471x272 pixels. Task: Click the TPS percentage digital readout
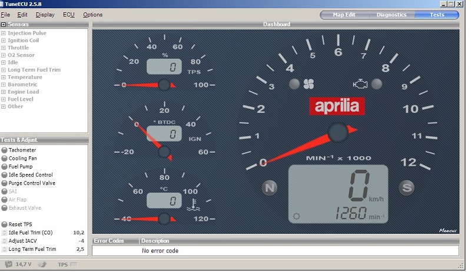164,66
